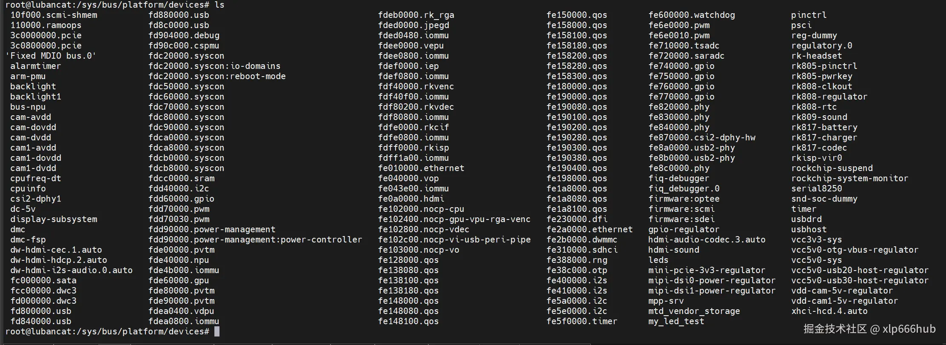Click the fe870000.csi2-dphy-hw entry
Screen dimensions: 946x345
tap(702, 137)
